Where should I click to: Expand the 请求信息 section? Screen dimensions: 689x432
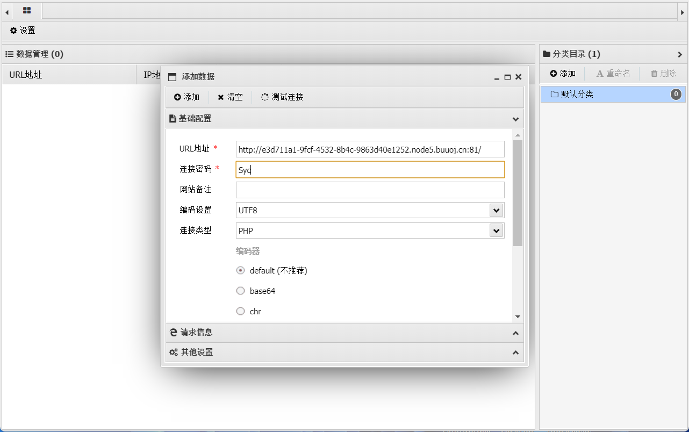(x=344, y=333)
